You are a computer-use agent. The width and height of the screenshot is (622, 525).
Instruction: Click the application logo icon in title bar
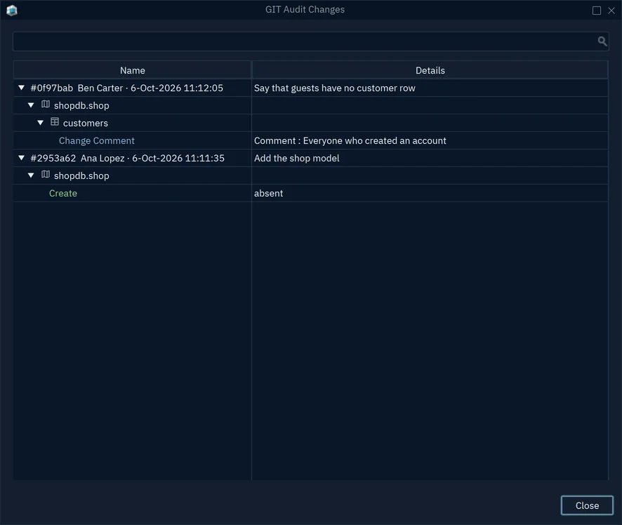coord(12,11)
